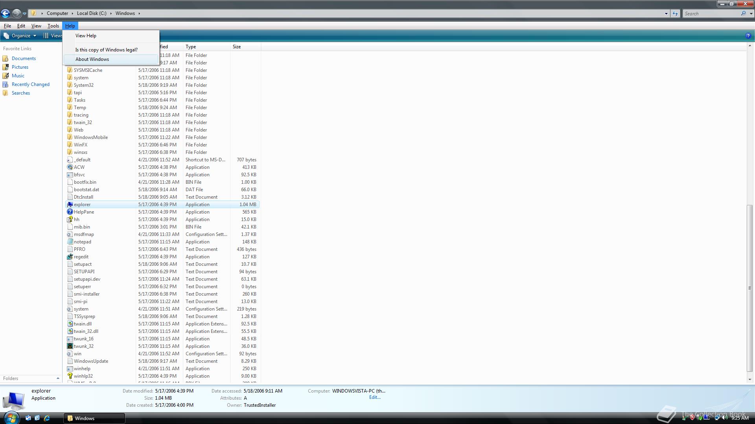Select the bootstat.dat file

162,190
